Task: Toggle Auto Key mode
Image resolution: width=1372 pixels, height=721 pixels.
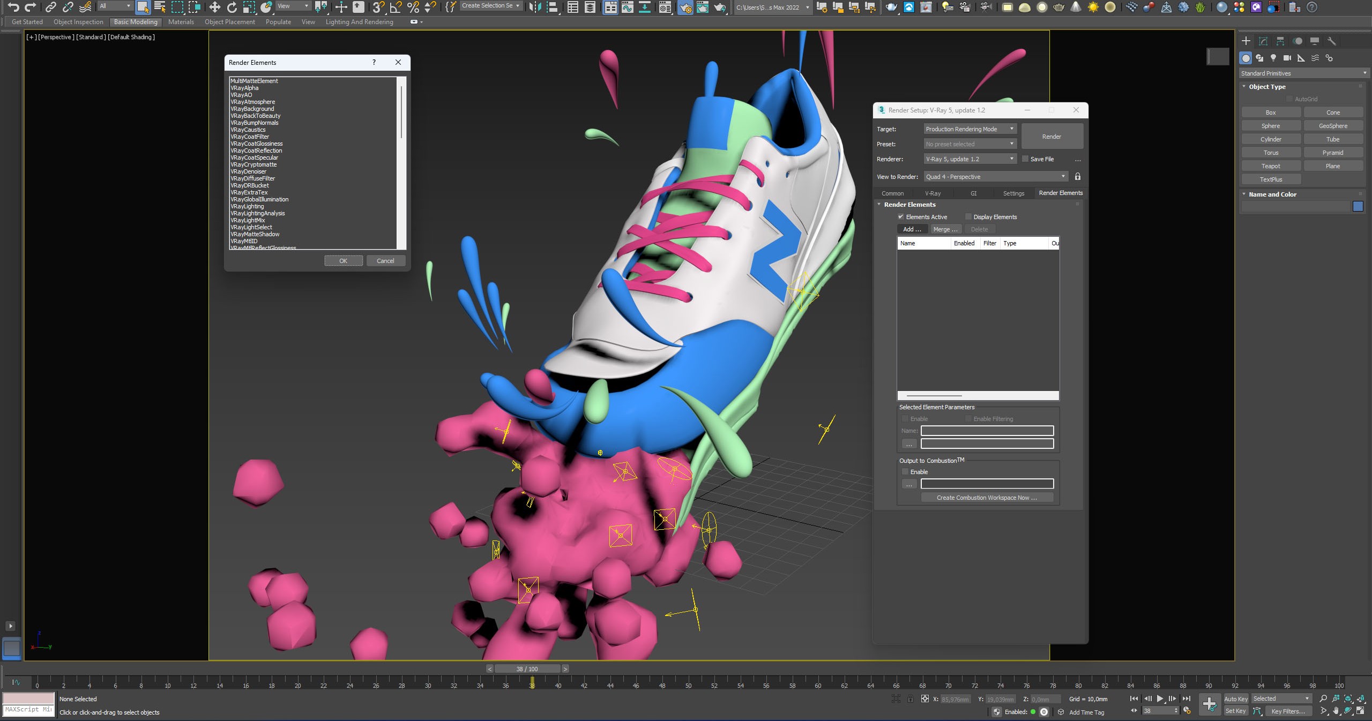Action: (x=1236, y=699)
